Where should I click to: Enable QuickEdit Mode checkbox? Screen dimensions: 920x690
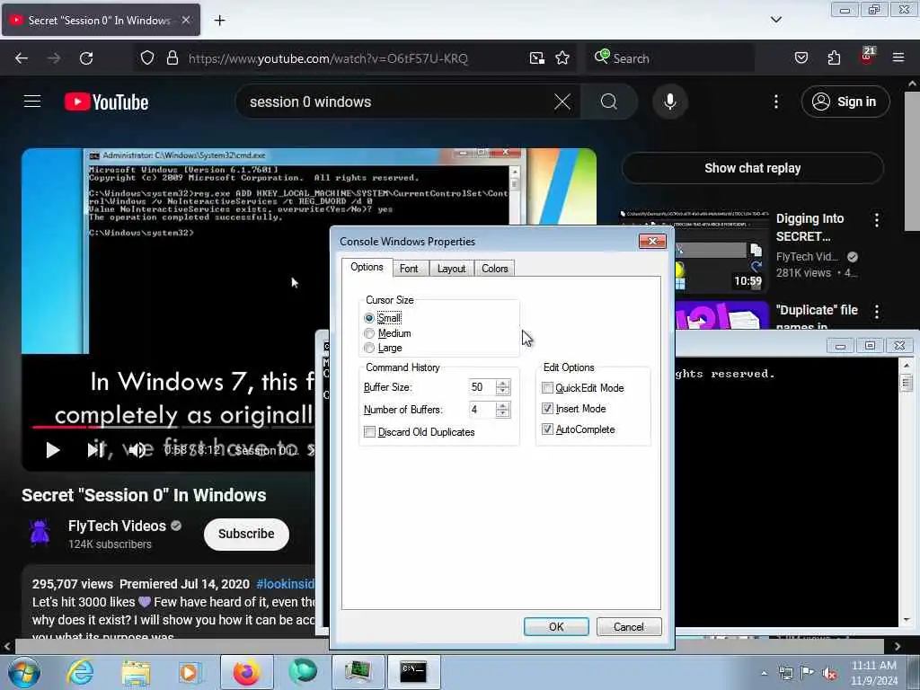547,388
